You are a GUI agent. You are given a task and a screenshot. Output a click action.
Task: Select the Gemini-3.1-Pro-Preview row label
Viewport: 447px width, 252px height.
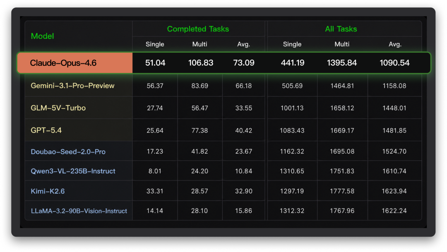(x=72, y=86)
